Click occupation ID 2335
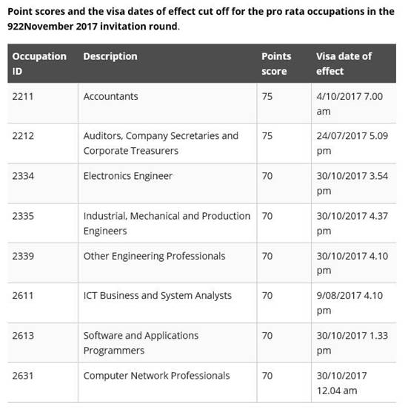This screenshot has height=409, width=408. point(23,216)
